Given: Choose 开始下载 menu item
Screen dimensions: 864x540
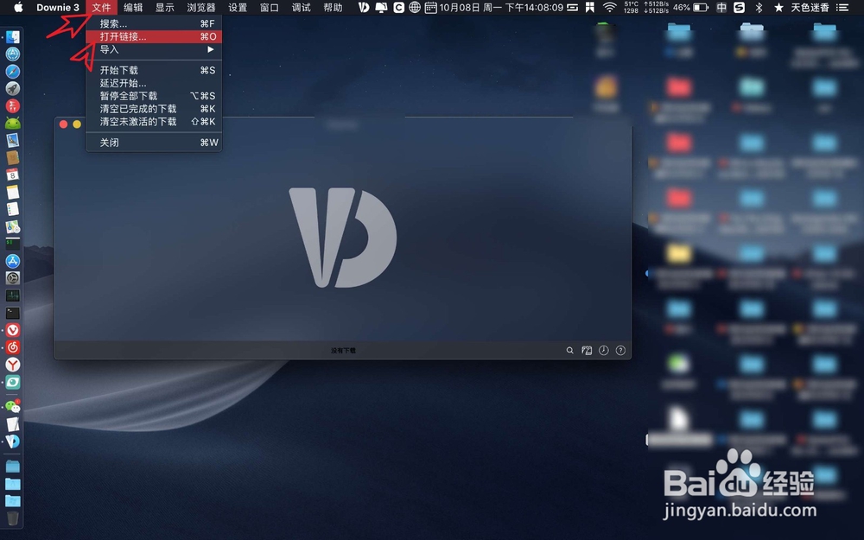Looking at the screenshot, I should click(x=154, y=70).
